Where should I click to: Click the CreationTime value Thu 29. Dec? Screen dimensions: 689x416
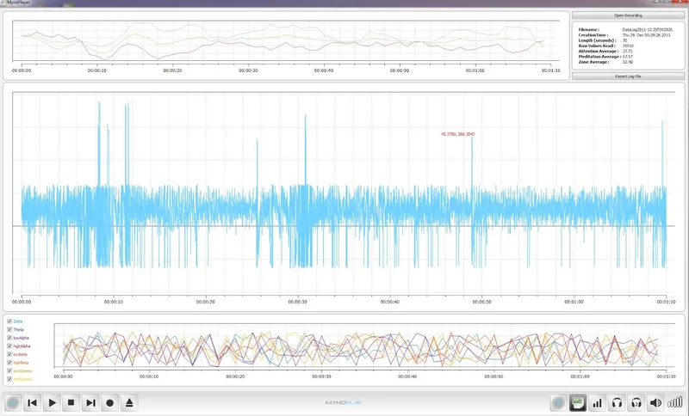coord(647,35)
